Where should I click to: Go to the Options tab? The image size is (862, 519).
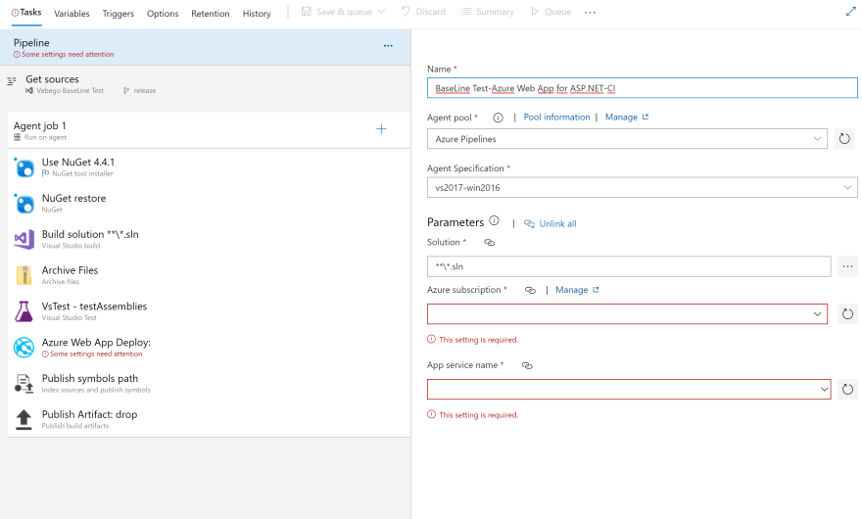[163, 13]
